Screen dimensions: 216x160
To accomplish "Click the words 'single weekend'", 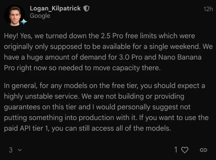I will (x=174, y=47).
